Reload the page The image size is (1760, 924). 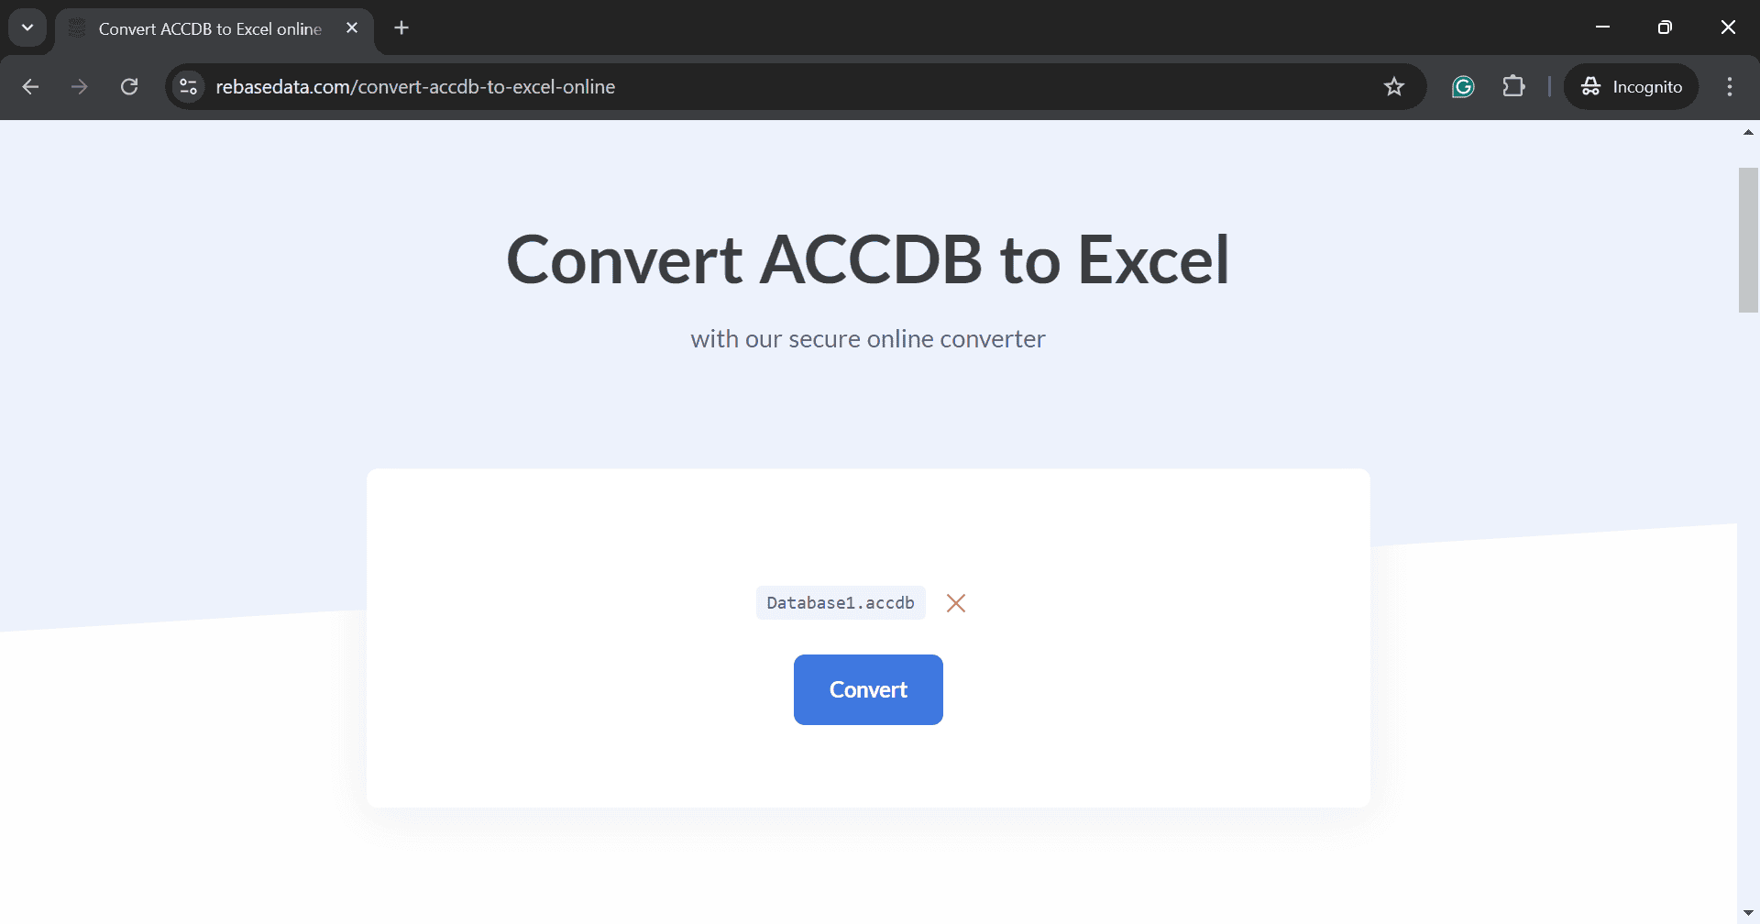click(x=129, y=87)
